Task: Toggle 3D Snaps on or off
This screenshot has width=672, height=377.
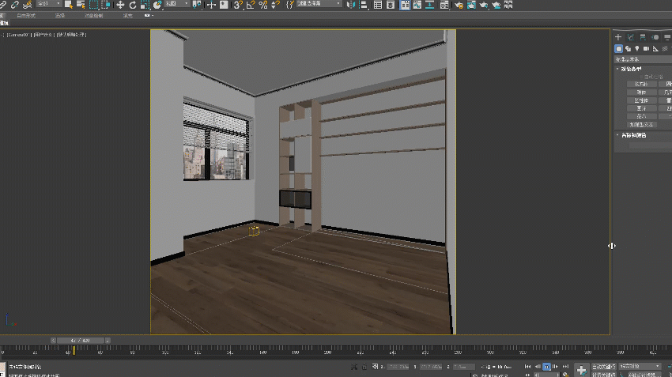Action: (238, 5)
